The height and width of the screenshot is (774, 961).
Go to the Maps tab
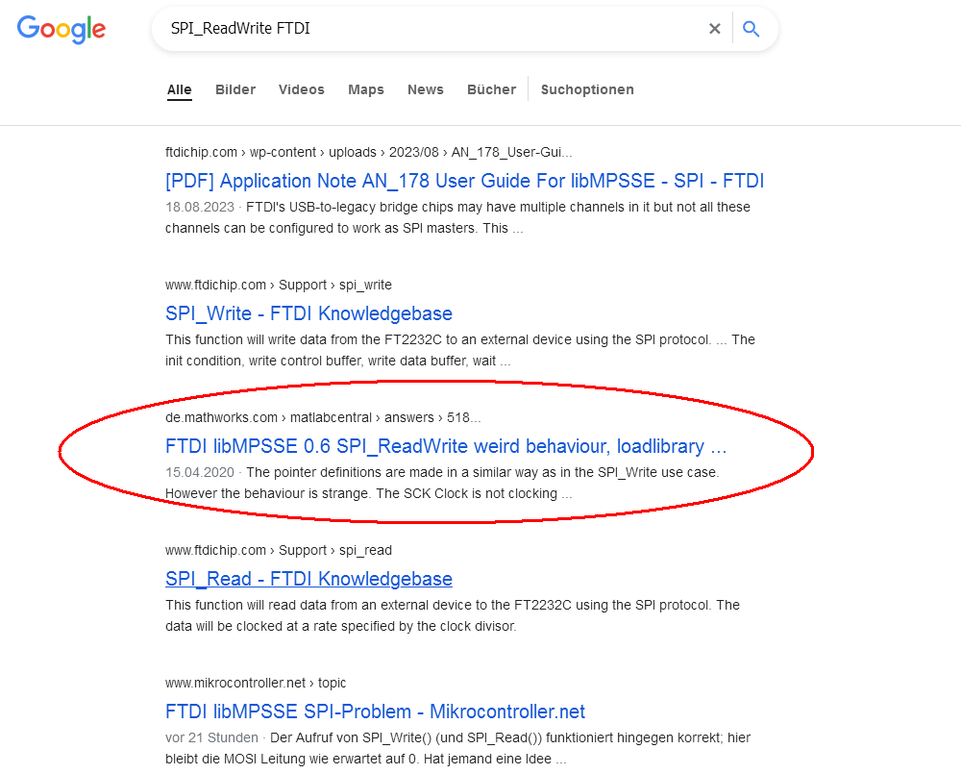coord(366,89)
